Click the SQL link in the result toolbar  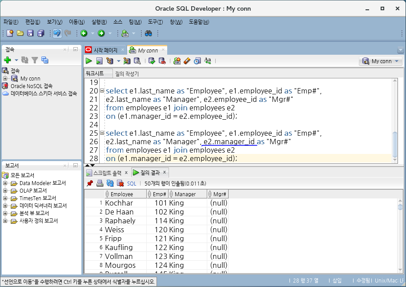coord(132,184)
